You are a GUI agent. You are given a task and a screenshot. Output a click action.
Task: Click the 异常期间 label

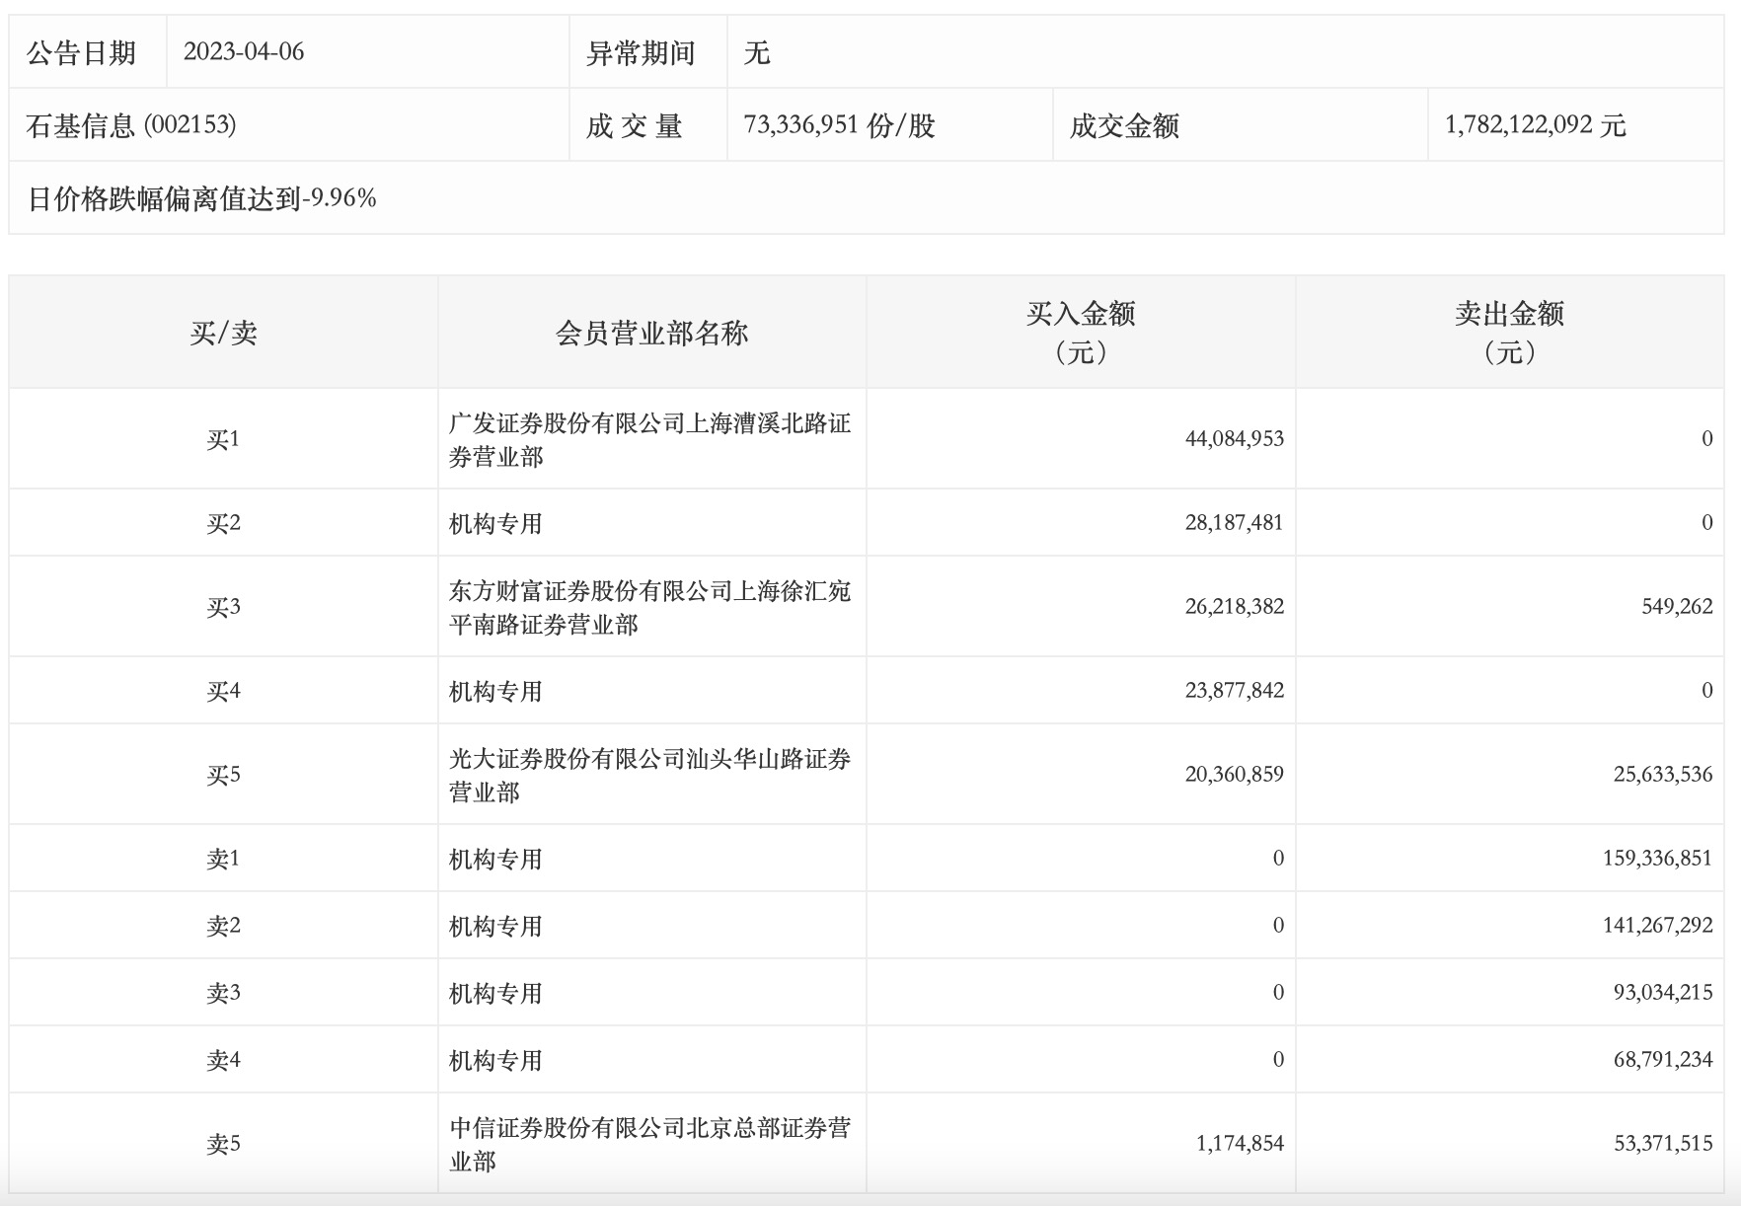click(x=641, y=52)
